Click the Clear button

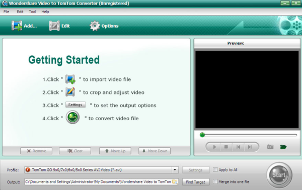(75, 151)
